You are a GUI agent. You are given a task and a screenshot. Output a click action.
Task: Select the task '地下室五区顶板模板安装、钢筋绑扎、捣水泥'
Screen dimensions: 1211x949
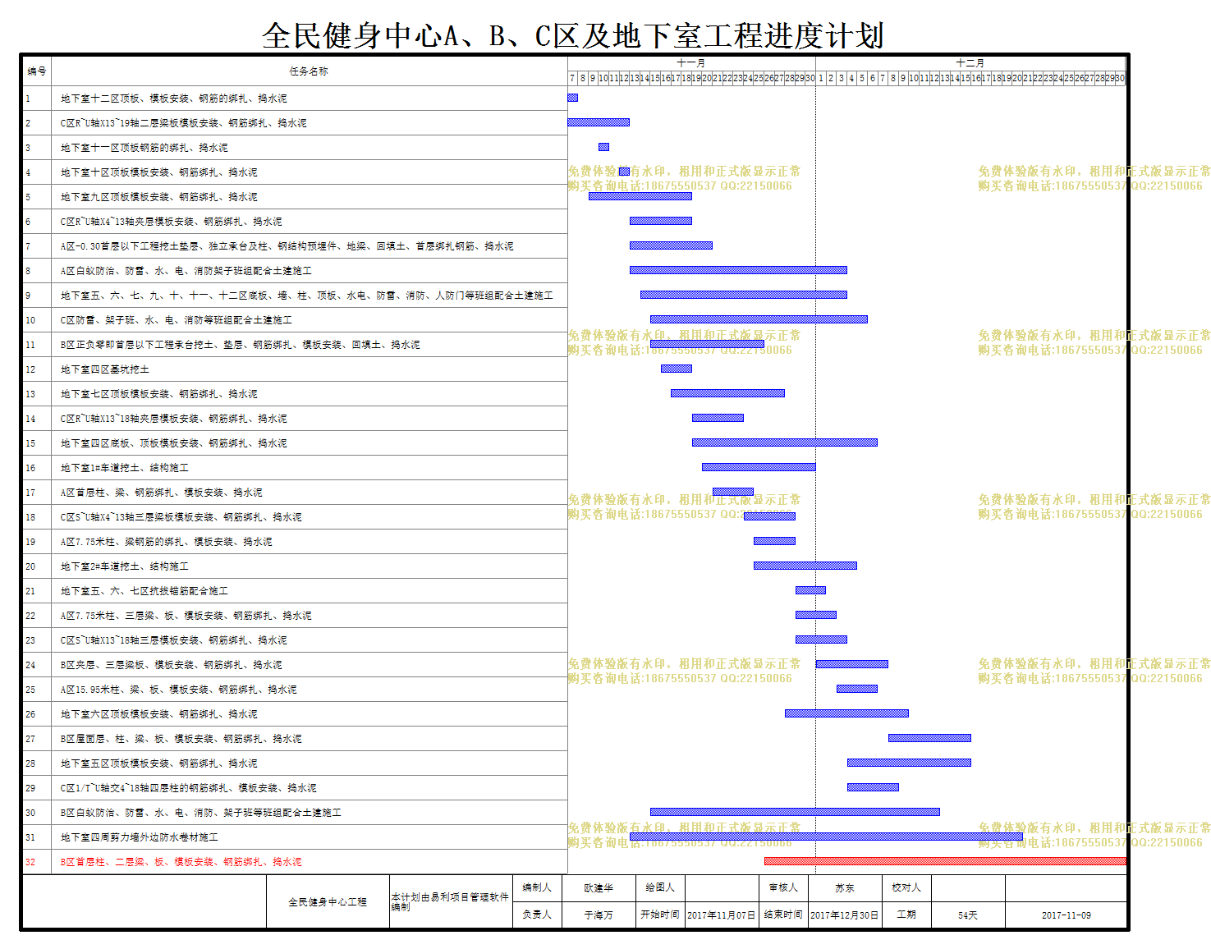click(158, 763)
